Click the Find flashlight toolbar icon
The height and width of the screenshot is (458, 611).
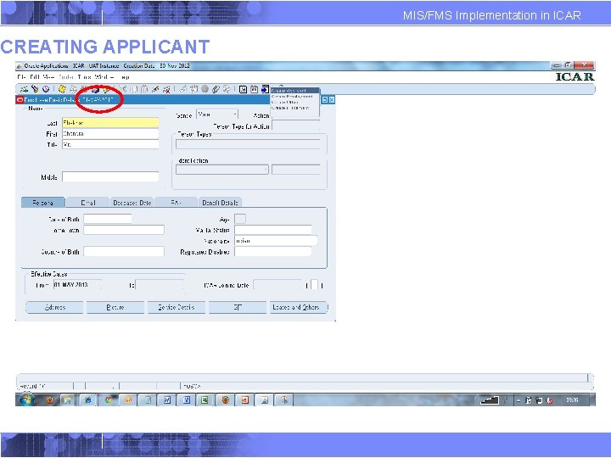[35, 89]
